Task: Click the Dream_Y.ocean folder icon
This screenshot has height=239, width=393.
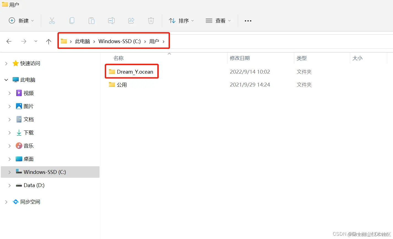Action: (112, 71)
